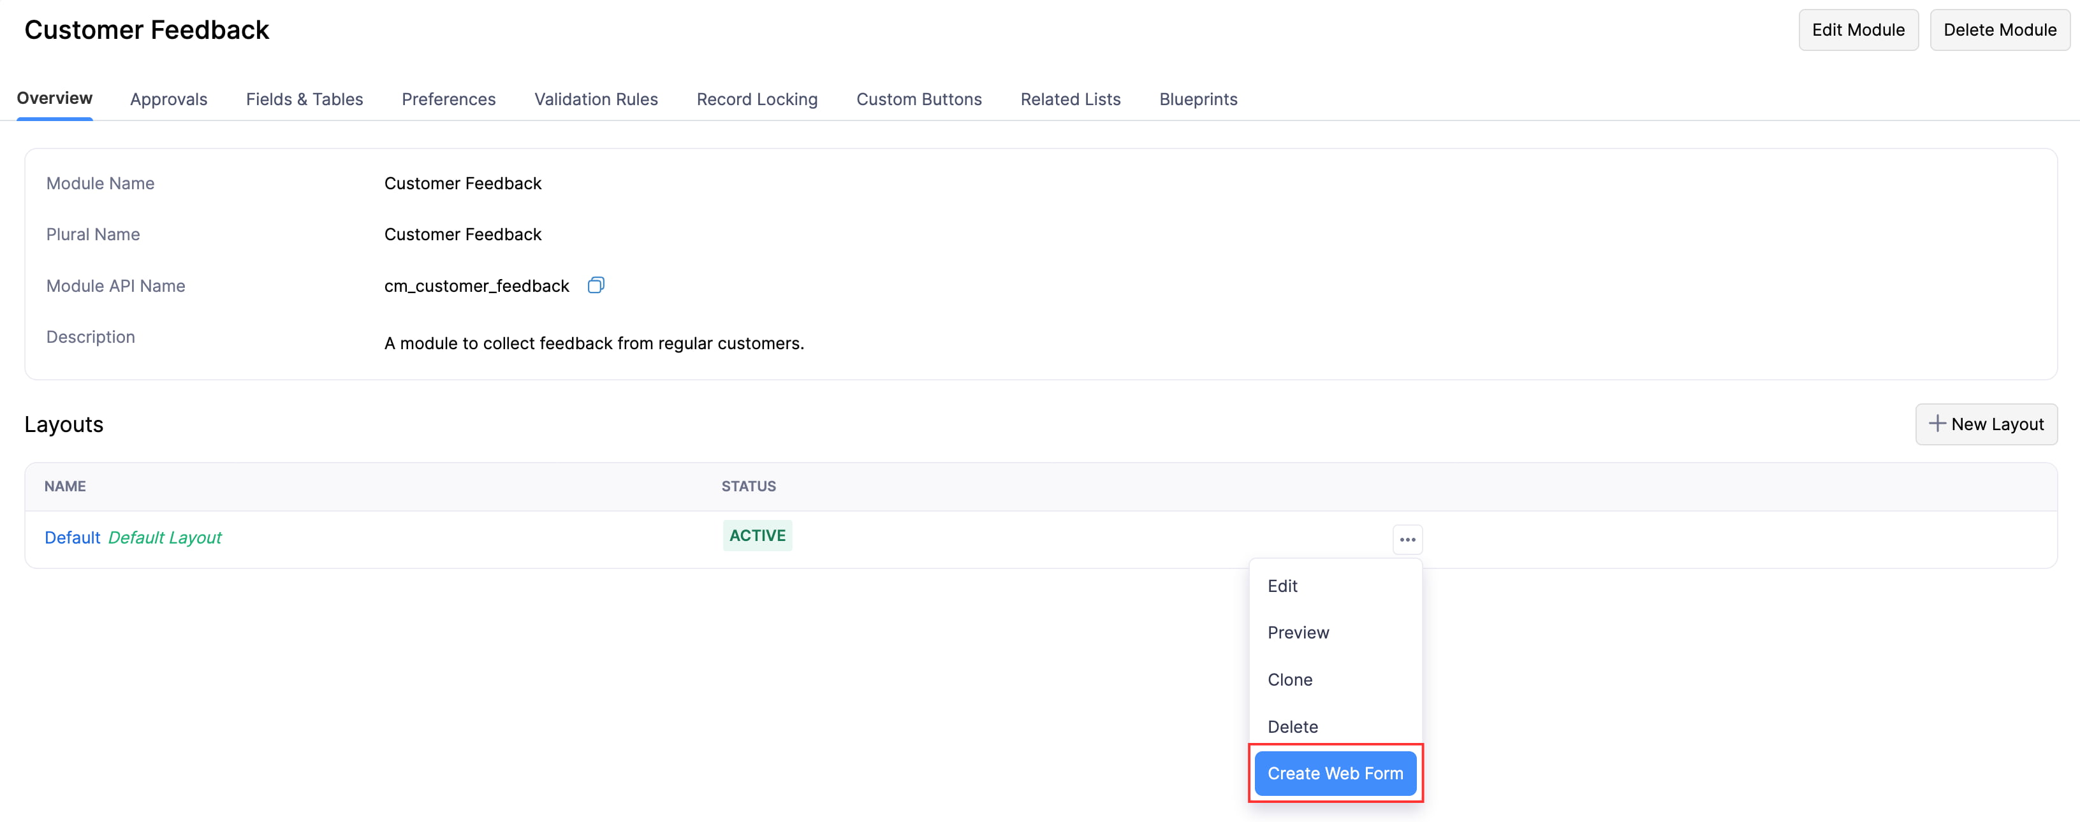This screenshot has width=2080, height=822.
Task: Open the Preferences tab
Action: pos(448,98)
